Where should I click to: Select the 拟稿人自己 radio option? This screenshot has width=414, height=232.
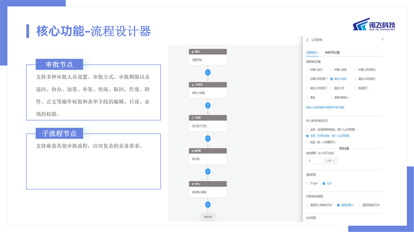(307, 70)
